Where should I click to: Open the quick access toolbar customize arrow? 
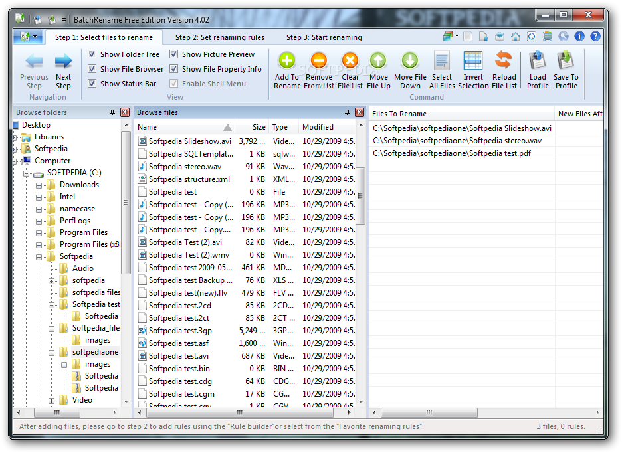(x=64, y=19)
